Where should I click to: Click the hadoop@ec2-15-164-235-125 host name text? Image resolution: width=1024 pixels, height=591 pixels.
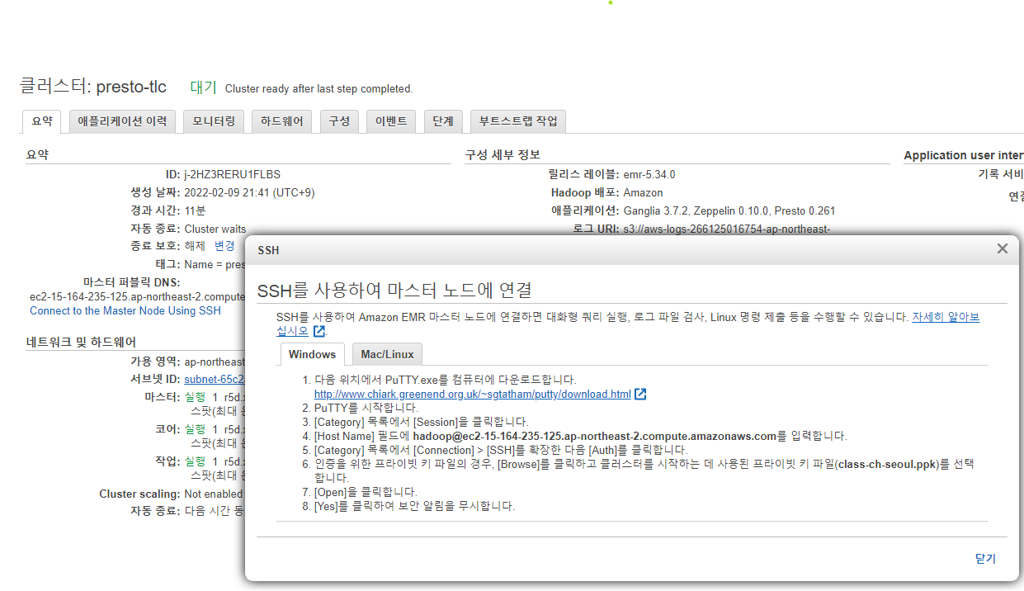tap(595, 436)
